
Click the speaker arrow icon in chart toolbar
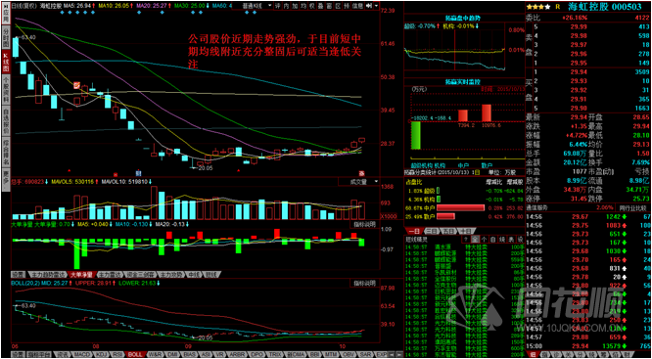point(369,6)
